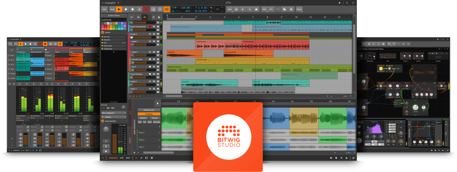Click the Duplicate icon in Edit group
This screenshot has width=457, height=172.
(284, 9)
